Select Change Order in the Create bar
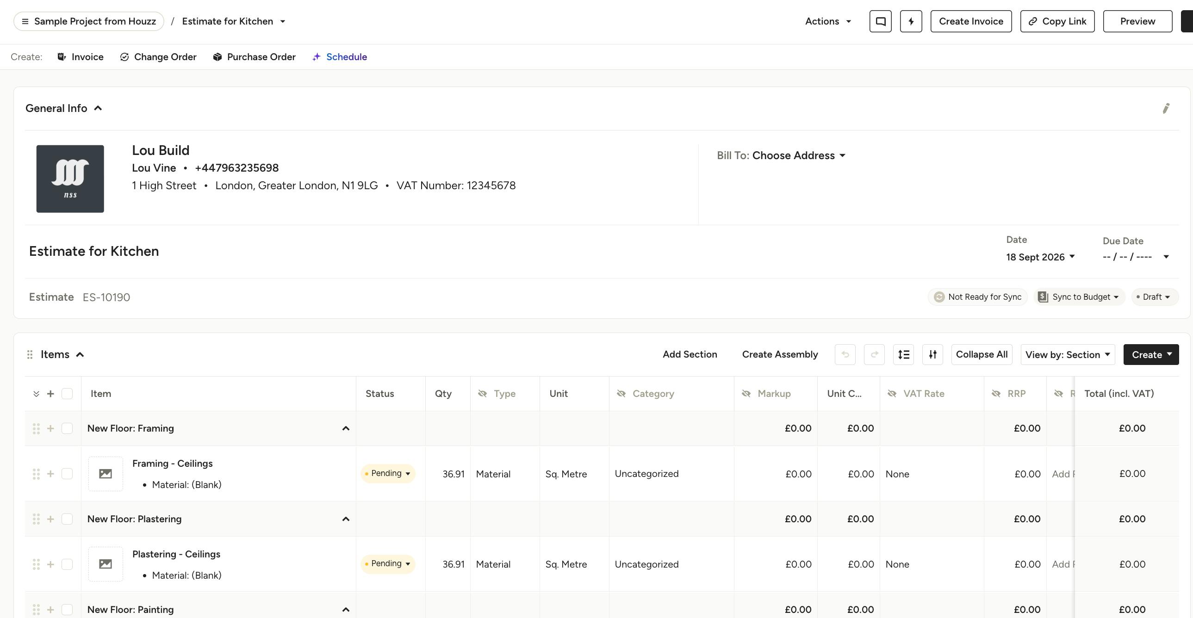Viewport: 1193px width, 618px height. (158, 57)
